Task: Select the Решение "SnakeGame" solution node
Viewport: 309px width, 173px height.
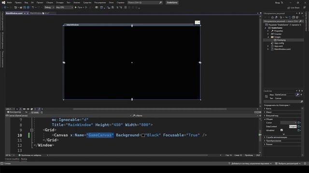Action: point(283,25)
